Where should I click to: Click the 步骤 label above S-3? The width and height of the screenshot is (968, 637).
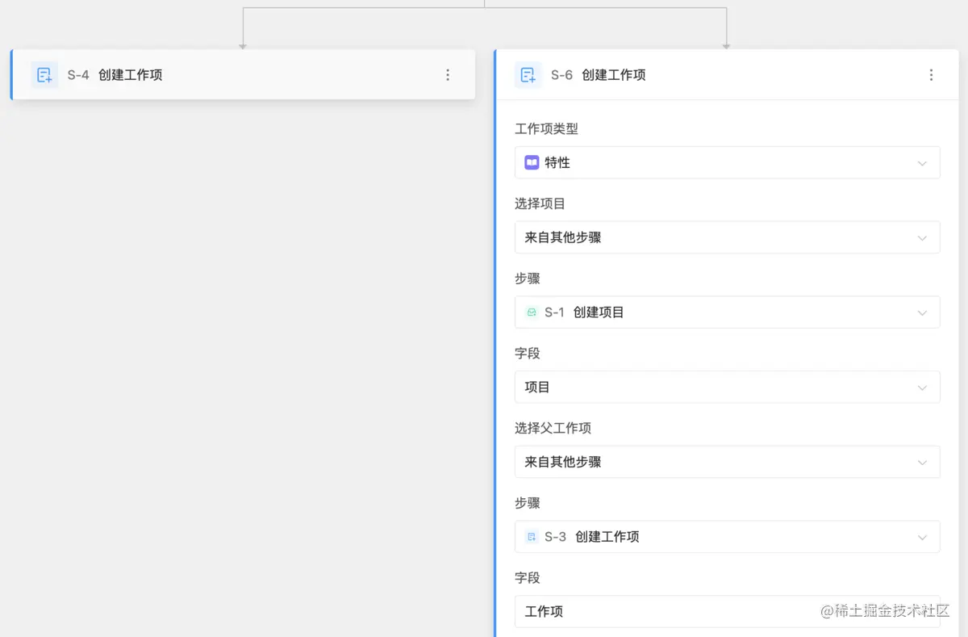coord(528,503)
